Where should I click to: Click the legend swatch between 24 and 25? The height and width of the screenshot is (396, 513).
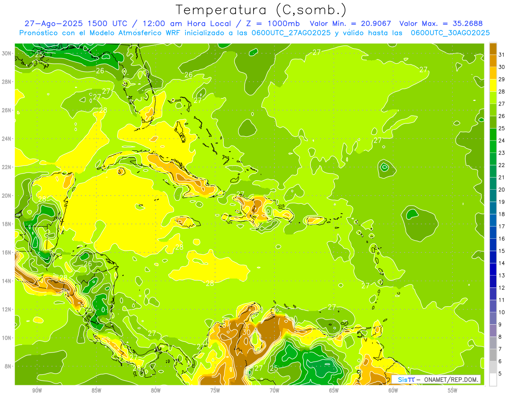coord(493,134)
